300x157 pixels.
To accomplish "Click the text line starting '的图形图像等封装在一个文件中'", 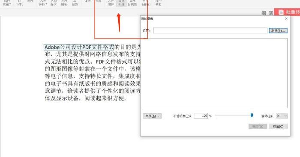I will (93, 69).
